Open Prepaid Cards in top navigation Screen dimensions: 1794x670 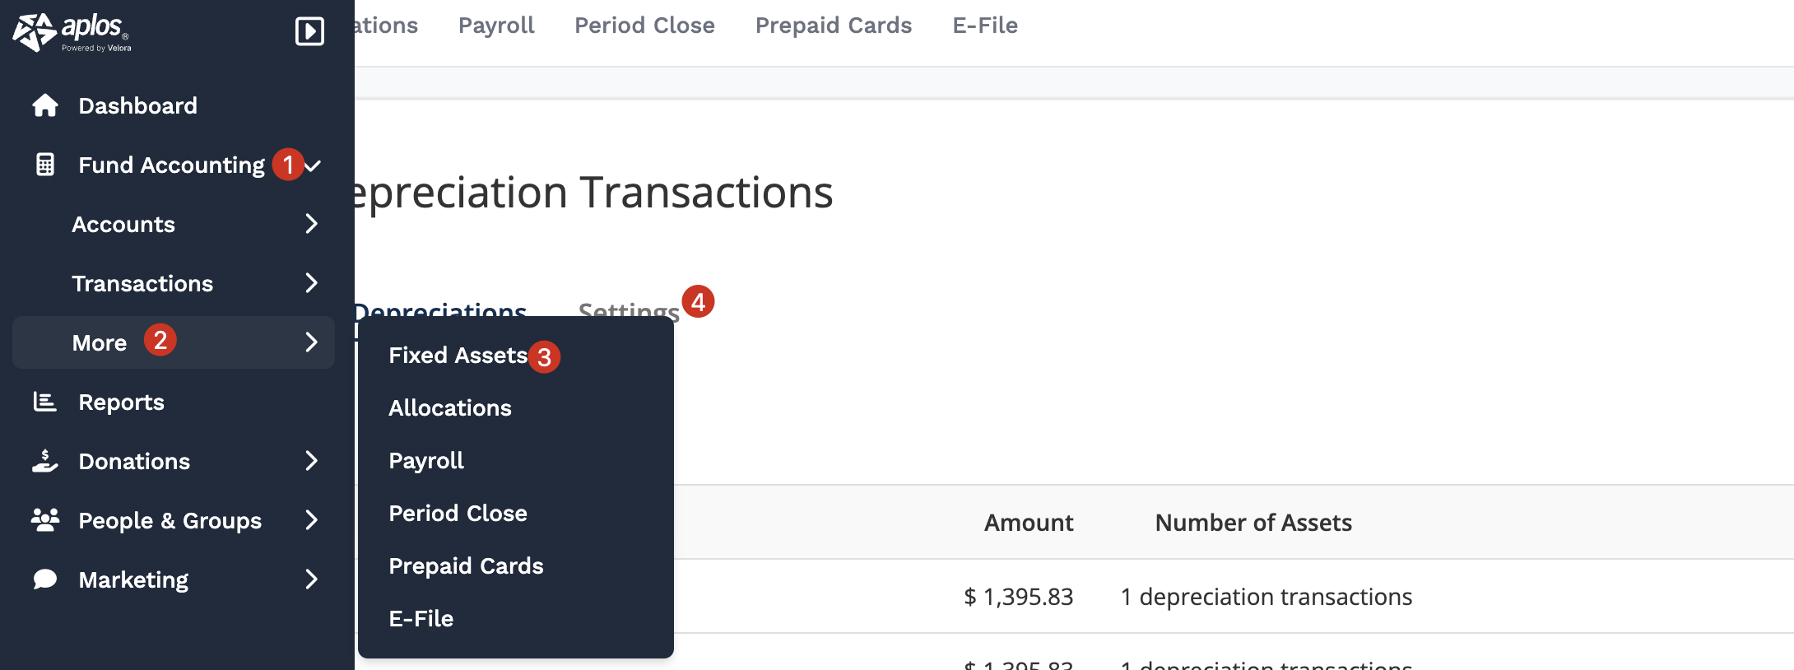pyautogui.click(x=833, y=26)
